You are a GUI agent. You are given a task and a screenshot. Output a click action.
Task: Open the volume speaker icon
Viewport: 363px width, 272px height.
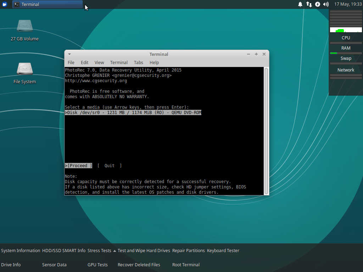326,4
